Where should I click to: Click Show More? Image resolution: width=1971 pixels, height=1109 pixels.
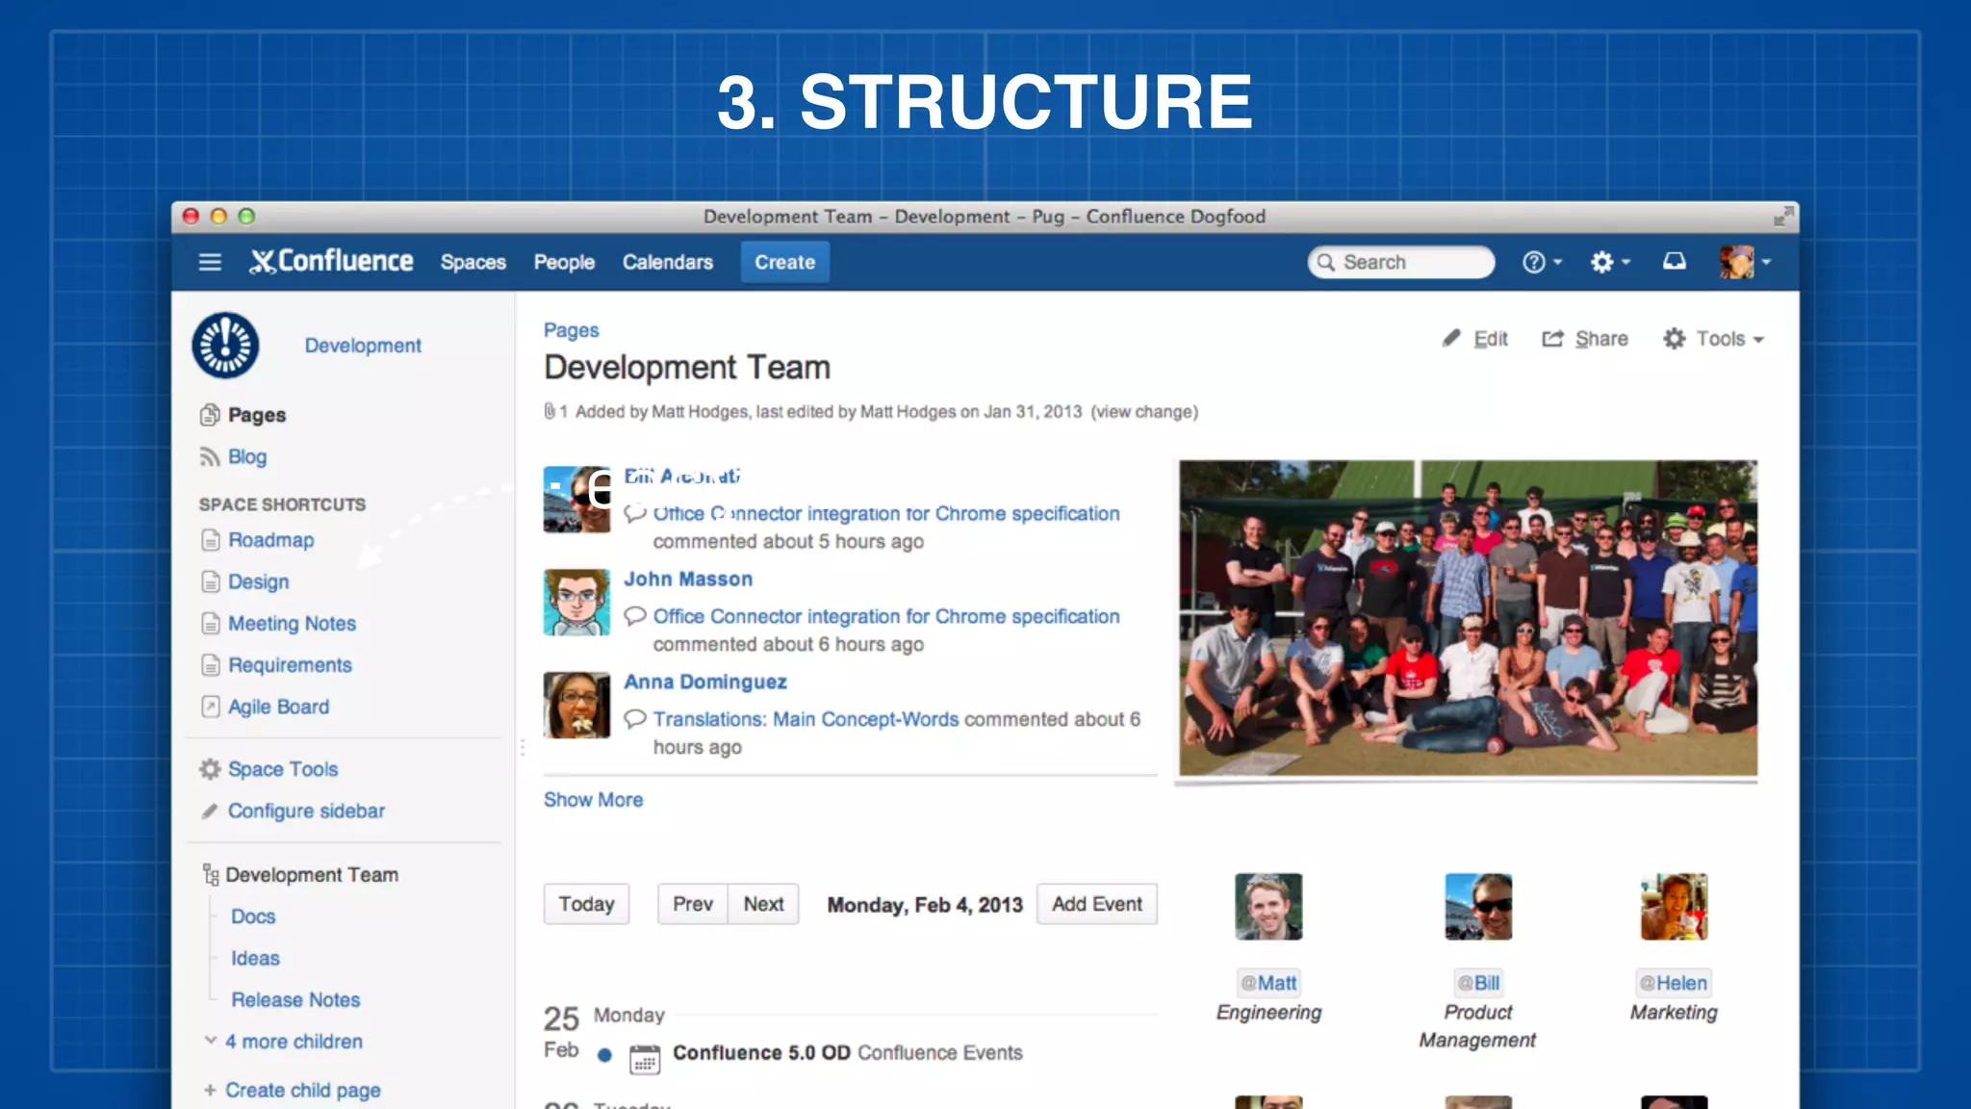[593, 800]
